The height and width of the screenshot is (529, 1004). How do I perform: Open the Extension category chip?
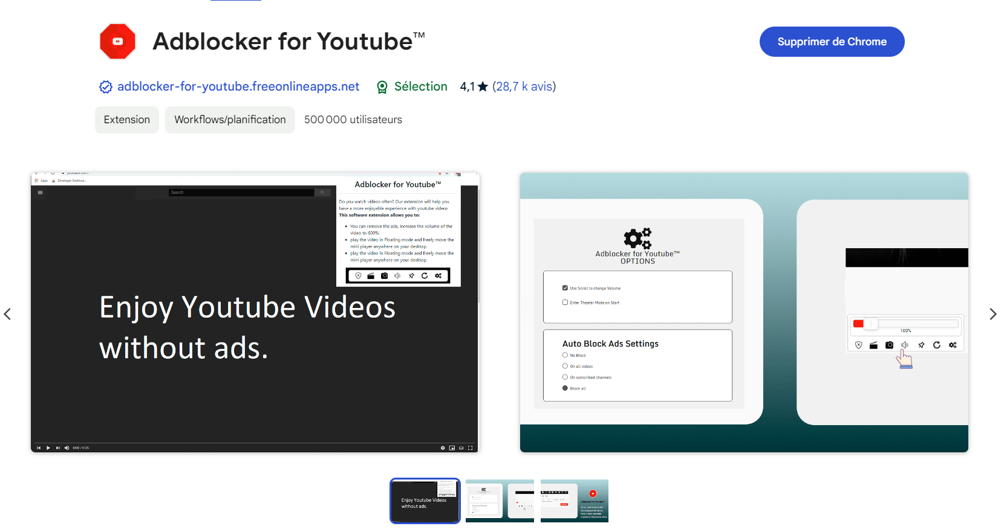coord(127,120)
